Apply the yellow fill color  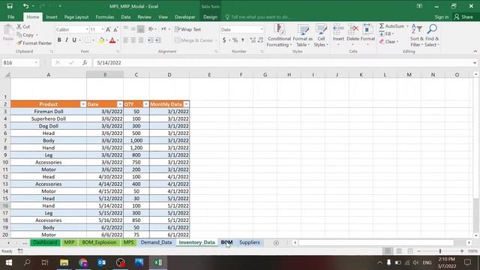[101, 40]
